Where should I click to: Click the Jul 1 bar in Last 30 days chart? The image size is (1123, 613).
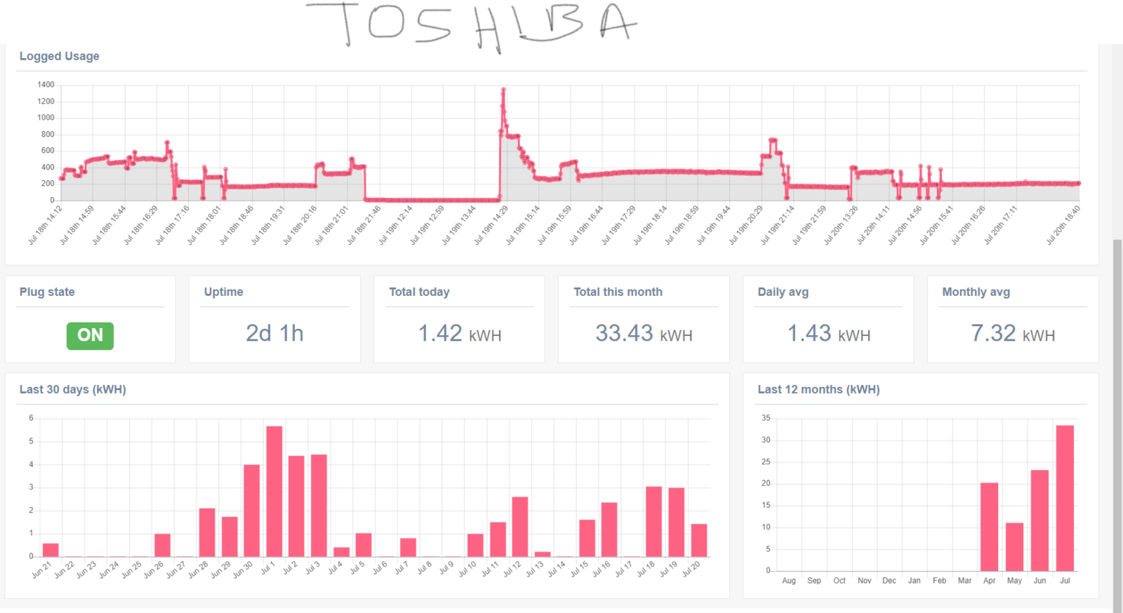pyautogui.click(x=274, y=491)
